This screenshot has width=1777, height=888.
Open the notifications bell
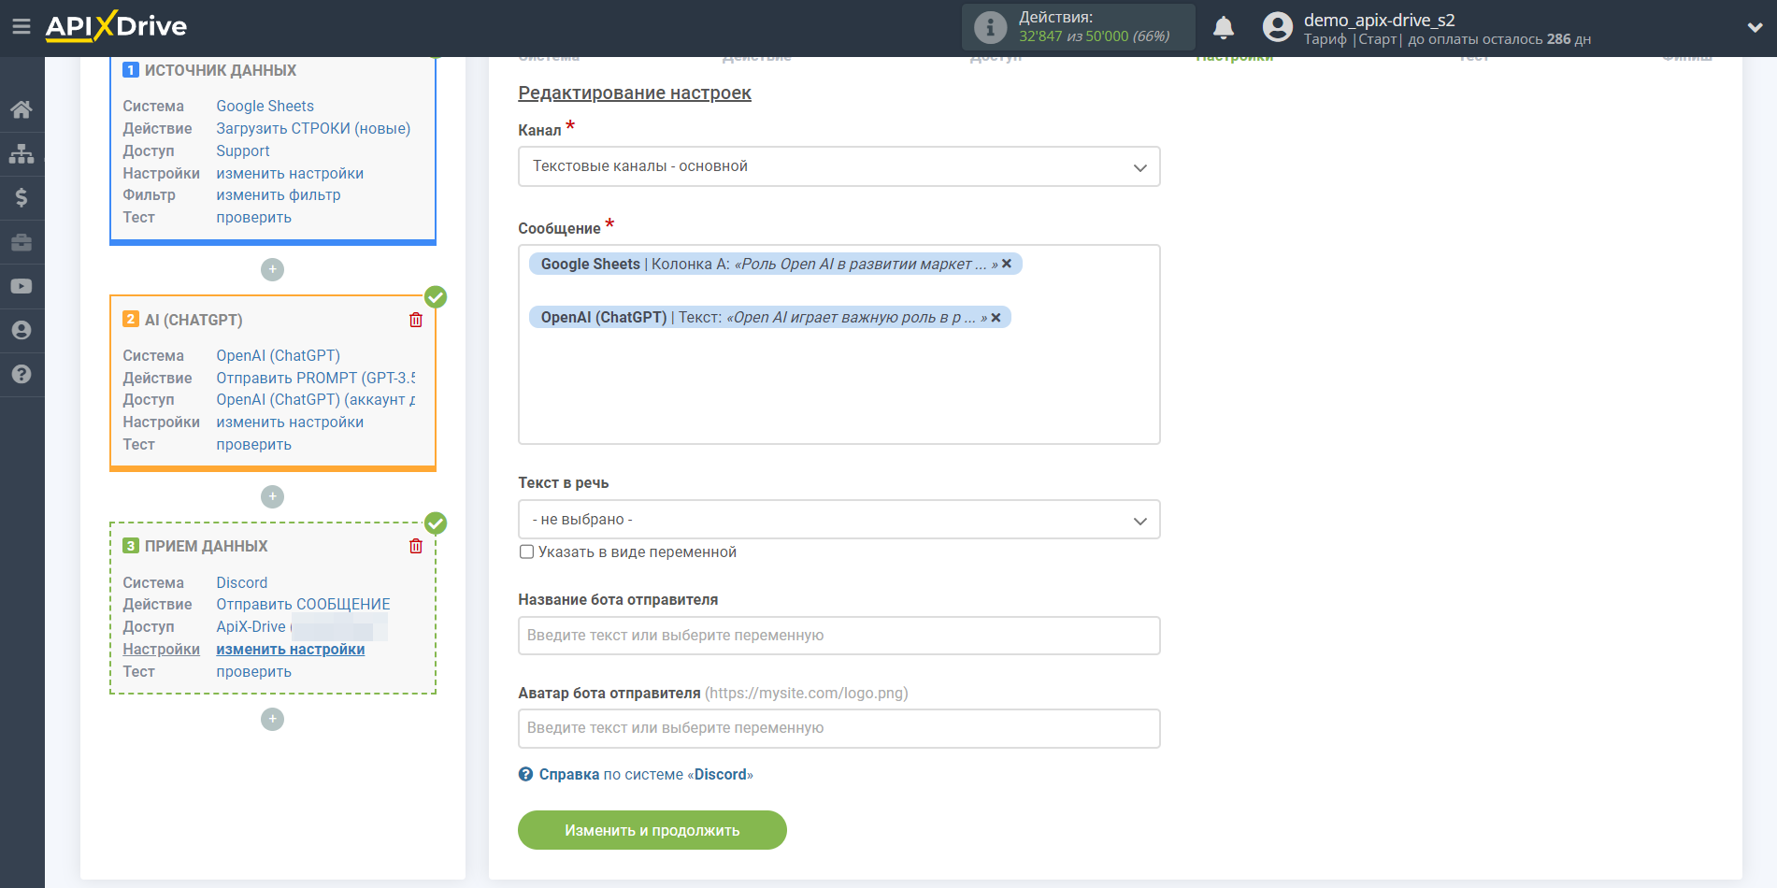tap(1224, 27)
